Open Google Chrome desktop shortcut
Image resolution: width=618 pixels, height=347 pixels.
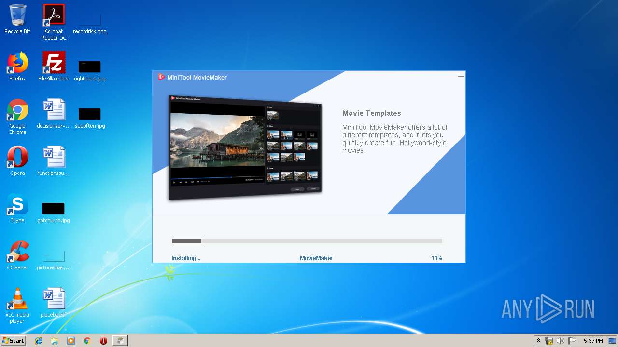click(x=17, y=117)
